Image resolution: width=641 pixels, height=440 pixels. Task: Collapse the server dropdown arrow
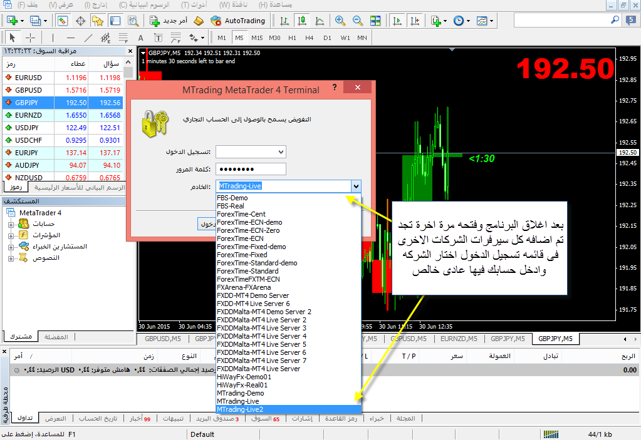(356, 186)
